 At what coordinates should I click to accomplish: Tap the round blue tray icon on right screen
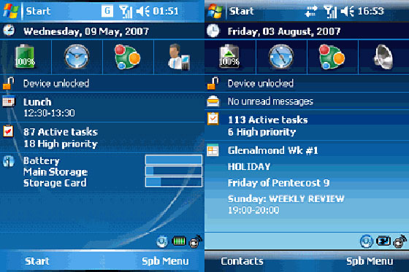click(x=366, y=241)
